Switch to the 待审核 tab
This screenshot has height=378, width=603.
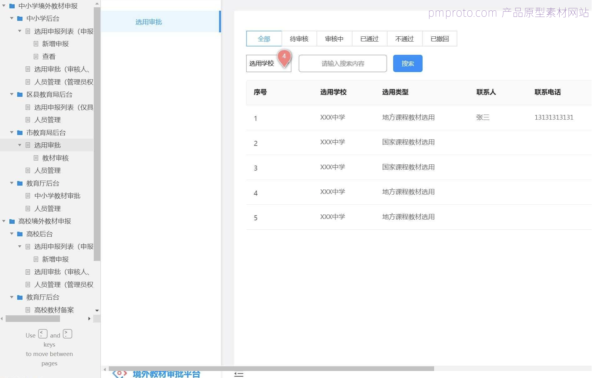pyautogui.click(x=299, y=39)
